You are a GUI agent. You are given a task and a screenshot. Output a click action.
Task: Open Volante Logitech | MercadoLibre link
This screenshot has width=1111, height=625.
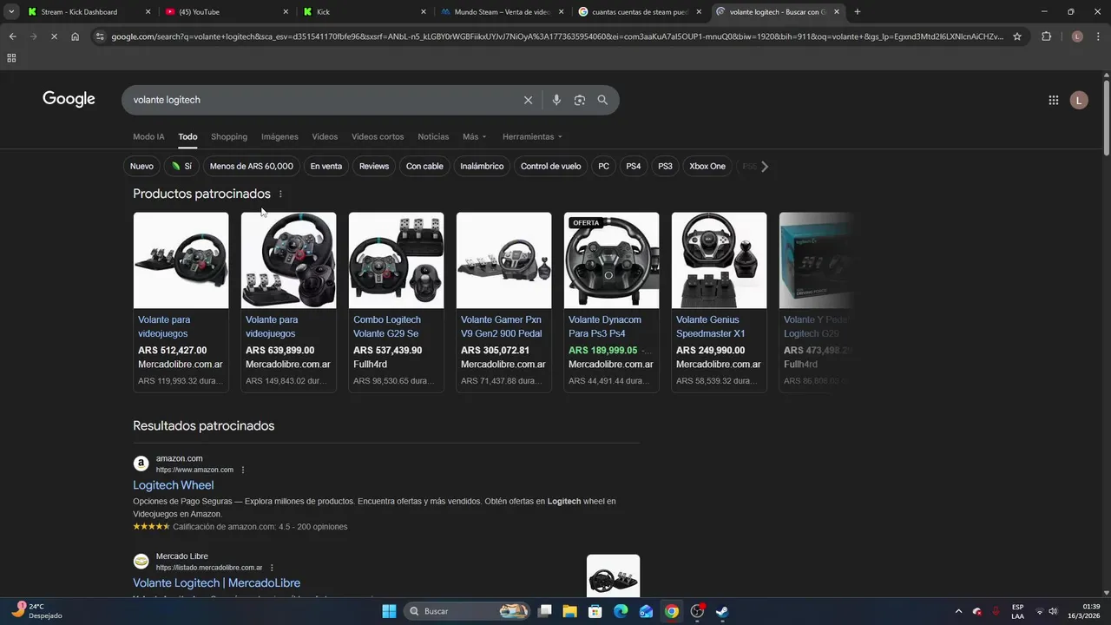point(216,583)
